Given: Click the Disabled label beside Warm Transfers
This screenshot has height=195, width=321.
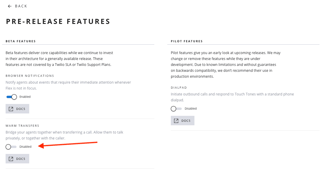Looking at the screenshot, I should pos(25,147).
